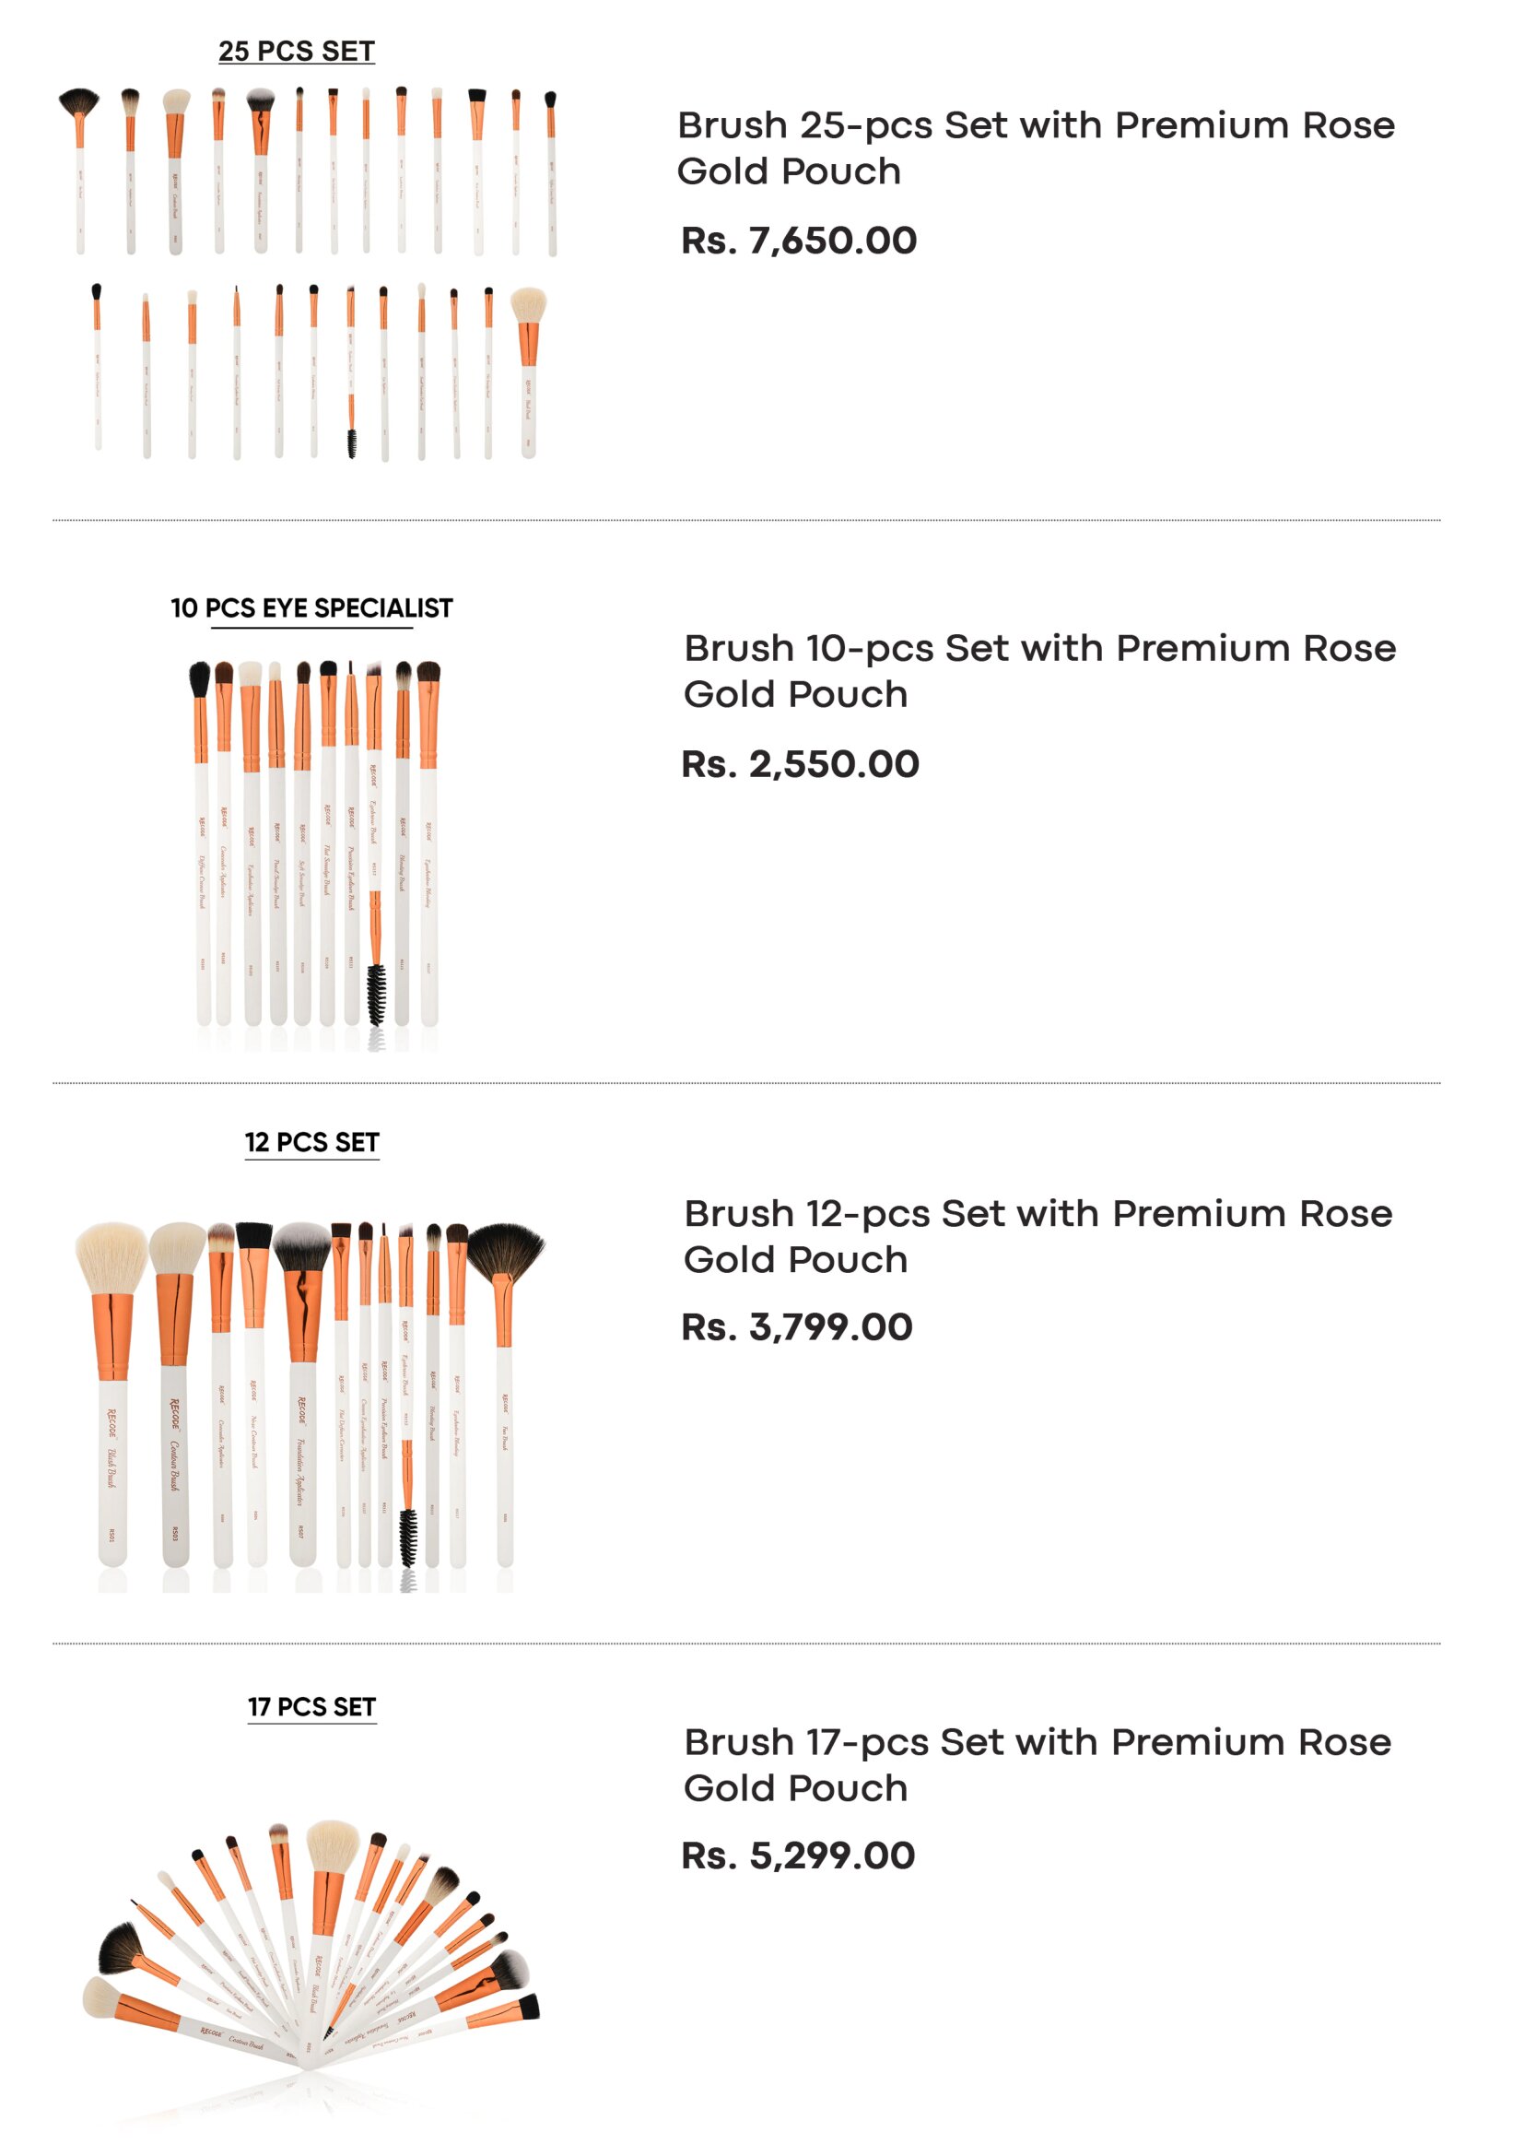The width and height of the screenshot is (1524, 2156).
Task: Click the 25-piece brush set product image
Action: (309, 274)
